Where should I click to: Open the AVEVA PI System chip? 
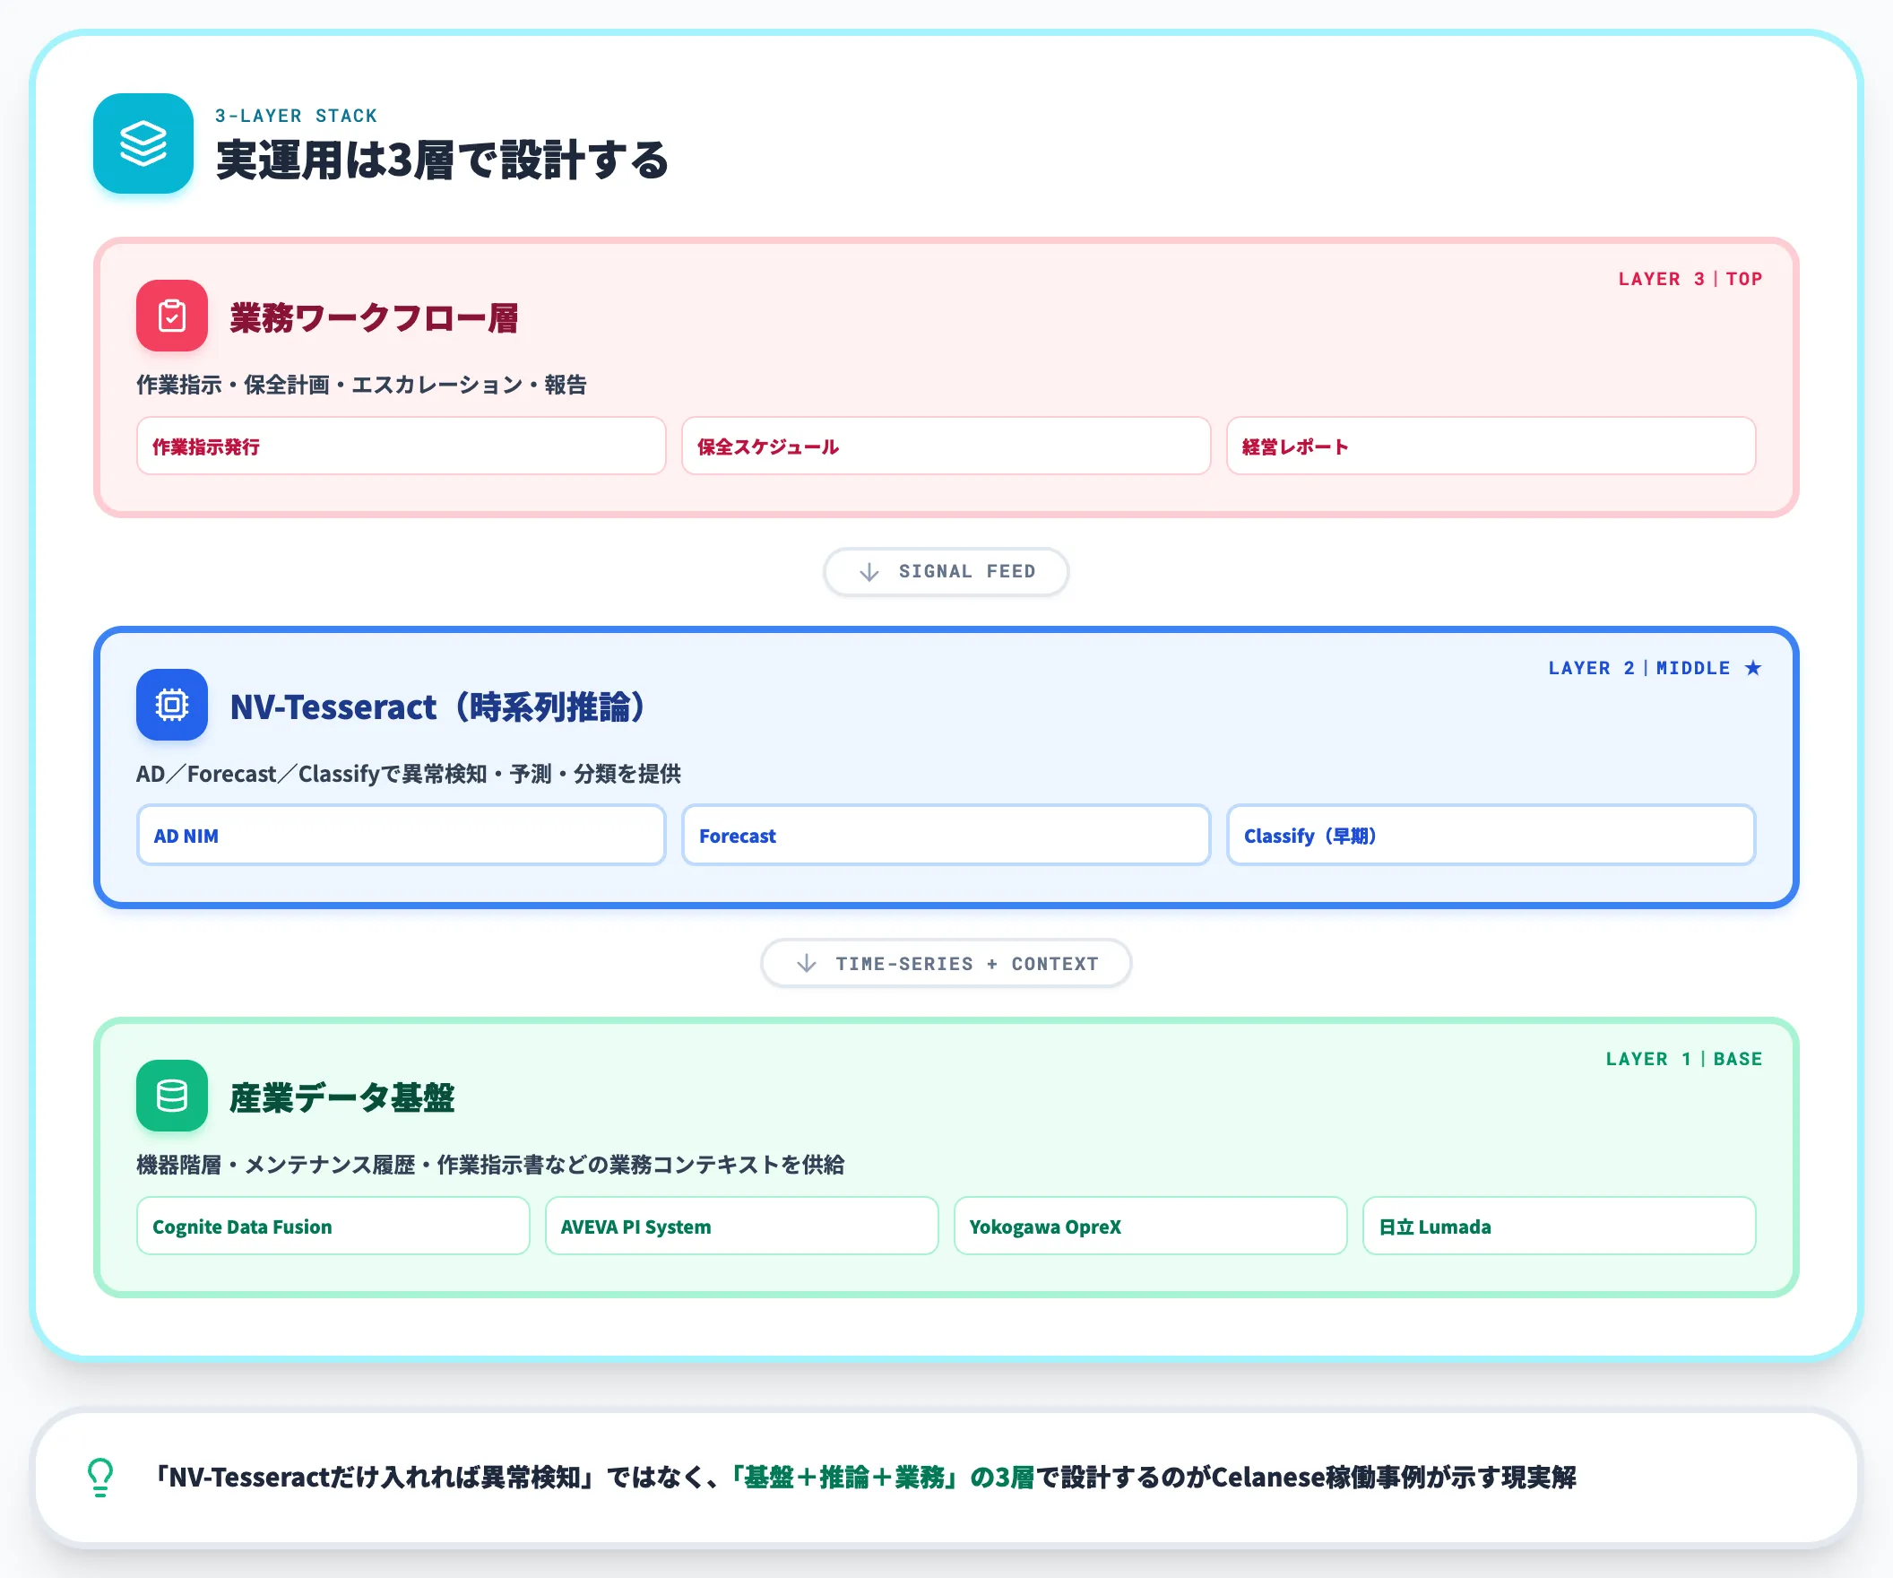coord(741,1227)
